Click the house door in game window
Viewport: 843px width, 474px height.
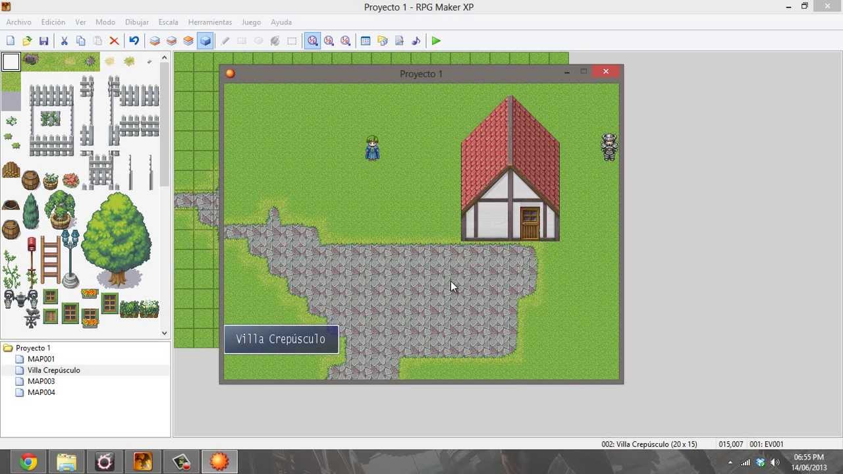click(x=530, y=223)
